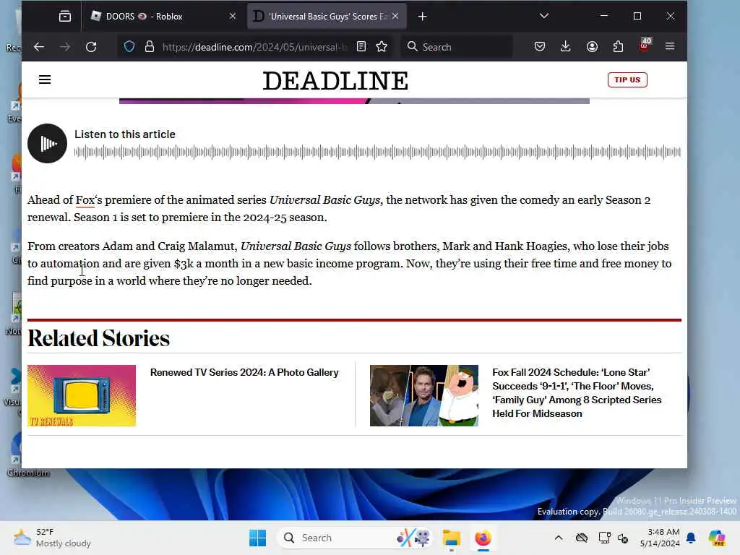The image size is (740, 555).
Task: Open Renewed TV Series 2024 Photo Gallery story
Action: [x=244, y=372]
